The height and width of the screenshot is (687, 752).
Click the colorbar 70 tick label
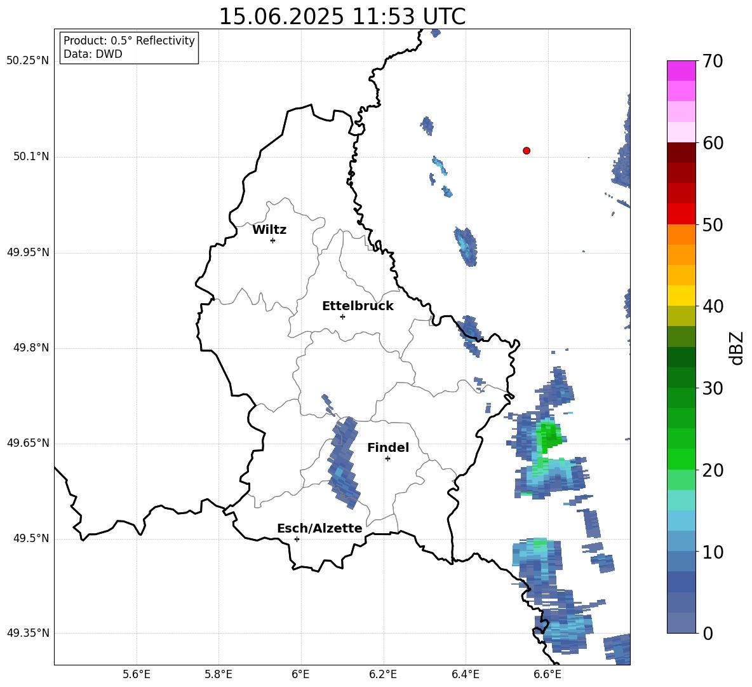coord(713,61)
